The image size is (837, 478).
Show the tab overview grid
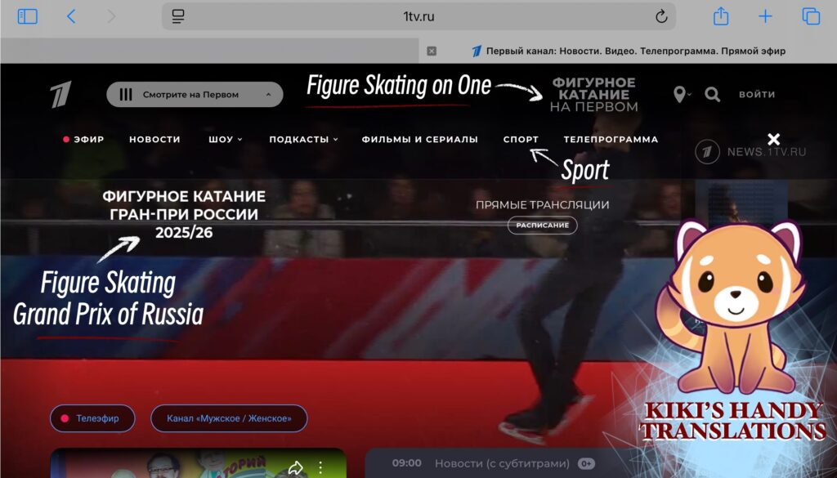point(811,16)
